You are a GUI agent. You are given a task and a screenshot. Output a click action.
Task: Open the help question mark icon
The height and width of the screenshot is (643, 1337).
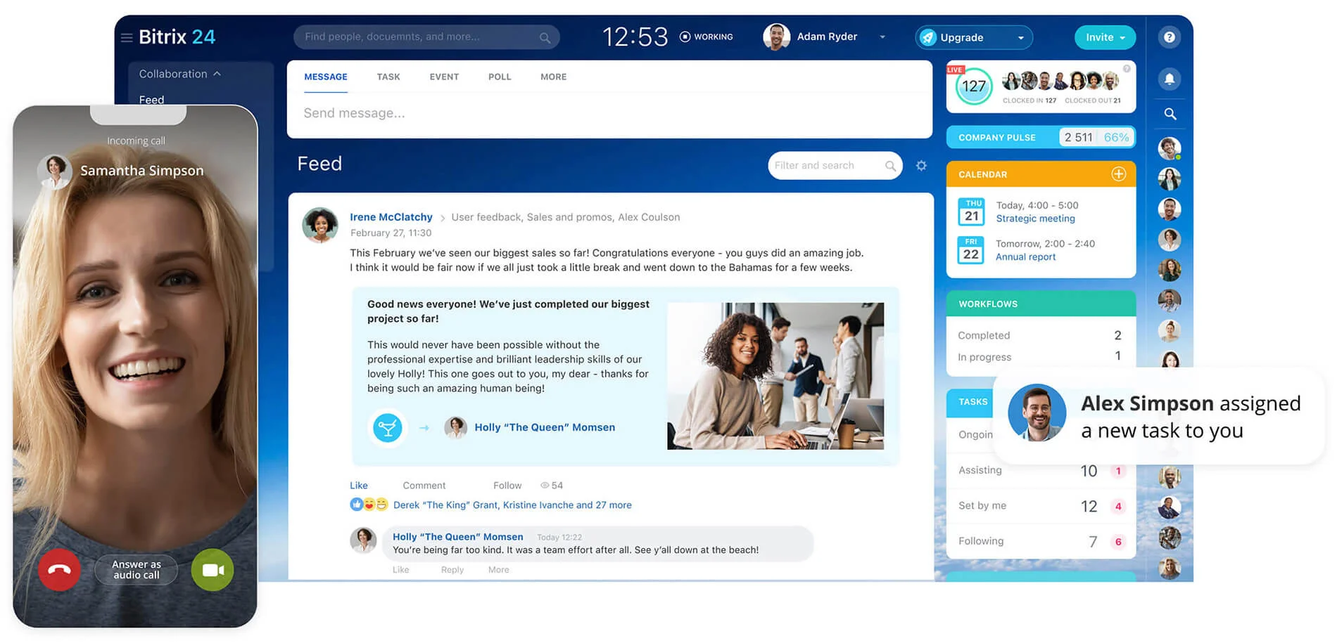coord(1169,37)
